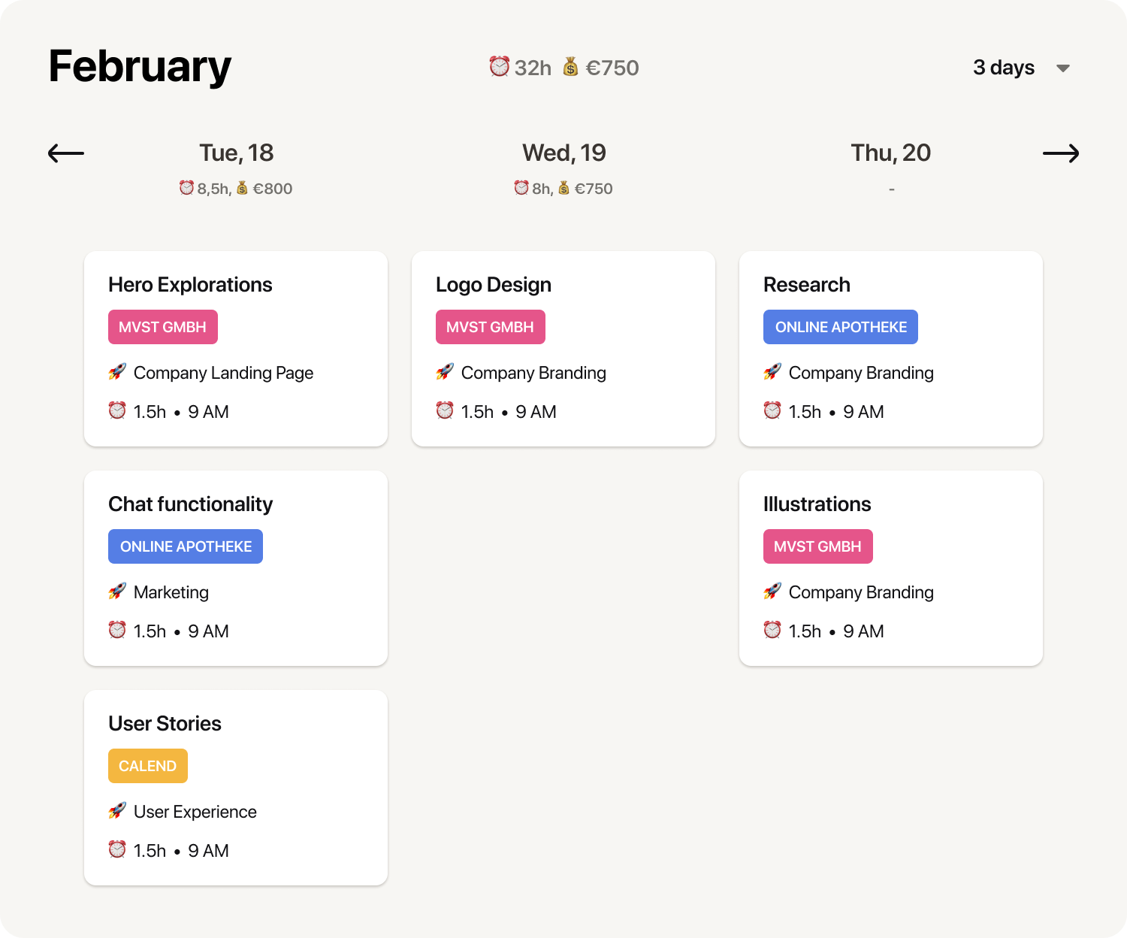Select the Tue, 18 day header
Image resolution: width=1127 pixels, height=938 pixels.
point(236,153)
